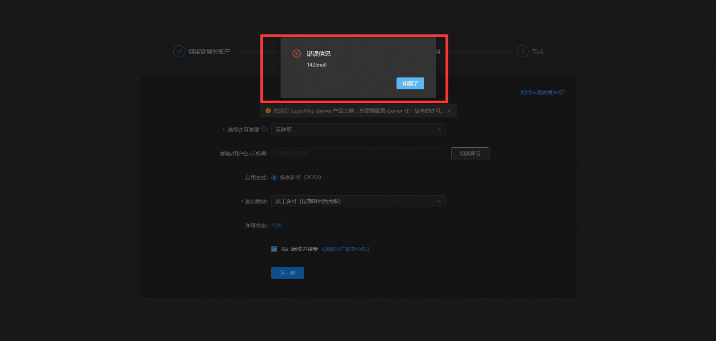716x341 pixels.
Task: Close the iServer license notice bar
Action: (449, 111)
